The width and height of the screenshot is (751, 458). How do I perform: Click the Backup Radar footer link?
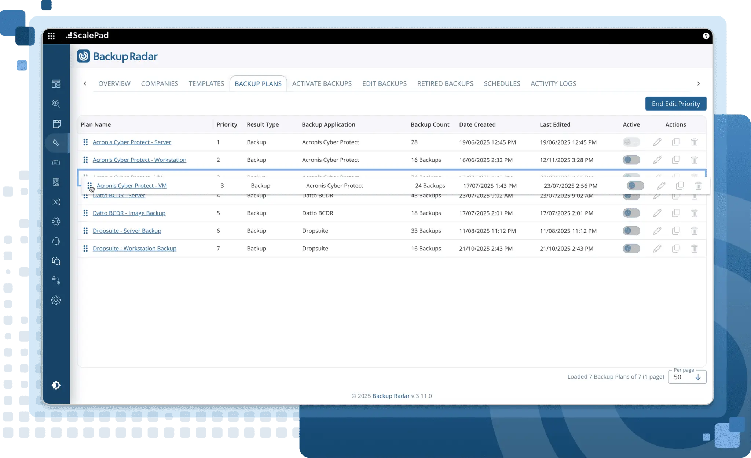point(391,396)
